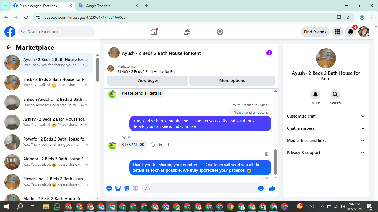This screenshot has height=212, width=378.
Task: Click the browser address bar URL
Action: 84,17
